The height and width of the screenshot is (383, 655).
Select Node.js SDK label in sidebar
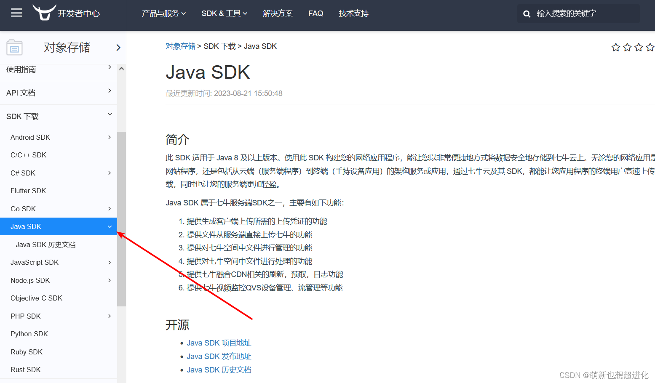click(30, 281)
